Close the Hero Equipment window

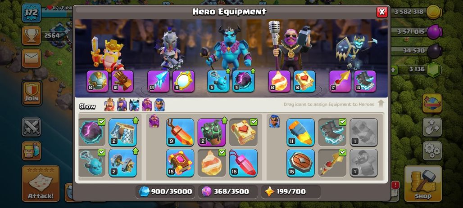382,12
